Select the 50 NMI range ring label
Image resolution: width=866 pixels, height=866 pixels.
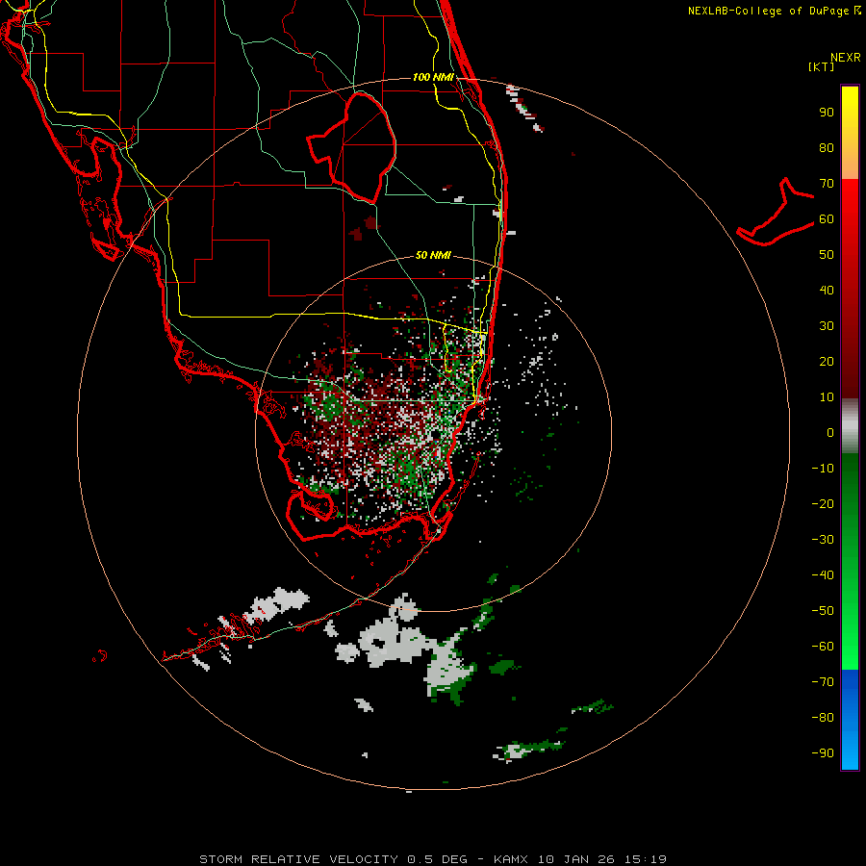[x=434, y=255]
